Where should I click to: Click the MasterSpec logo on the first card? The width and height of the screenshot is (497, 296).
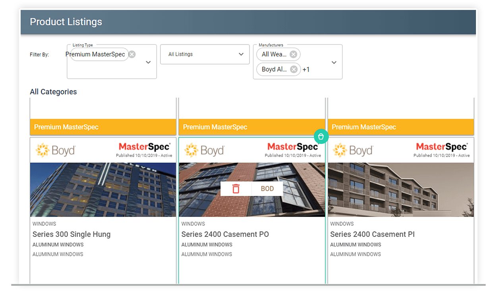145,147
